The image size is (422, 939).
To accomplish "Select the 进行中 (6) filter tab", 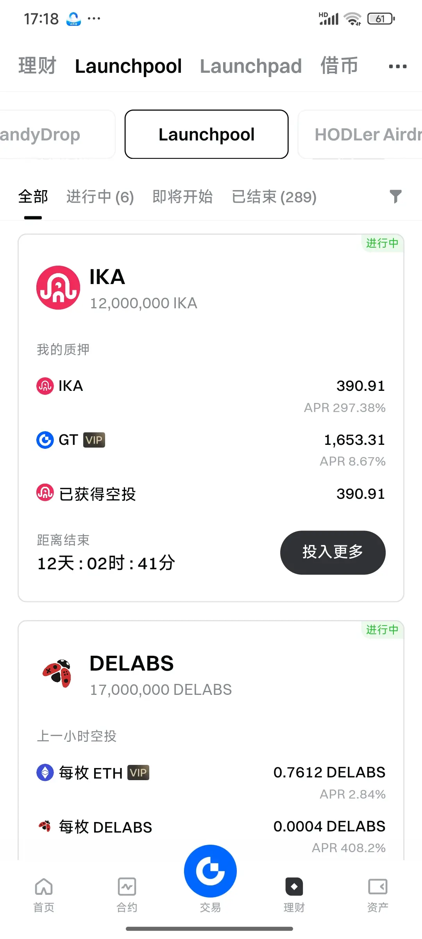I will 100,197.
